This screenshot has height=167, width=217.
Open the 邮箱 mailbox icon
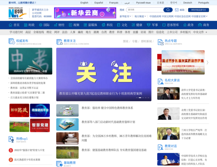176,10
